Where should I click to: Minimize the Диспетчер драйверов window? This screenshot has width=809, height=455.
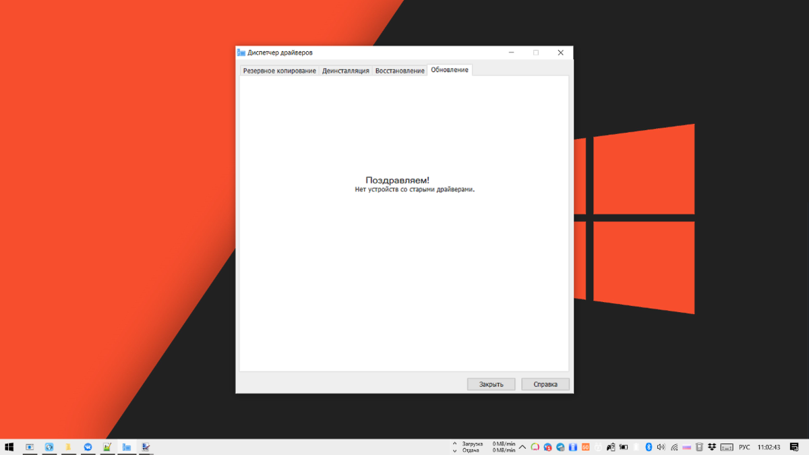tap(512, 53)
